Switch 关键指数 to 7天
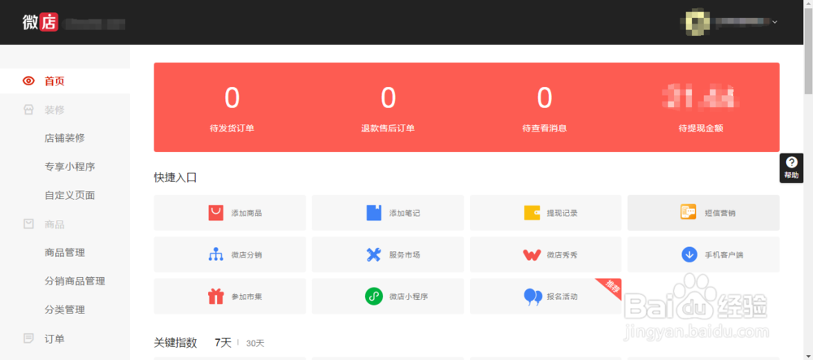Viewport: 813px width, 360px height. pyautogui.click(x=223, y=343)
